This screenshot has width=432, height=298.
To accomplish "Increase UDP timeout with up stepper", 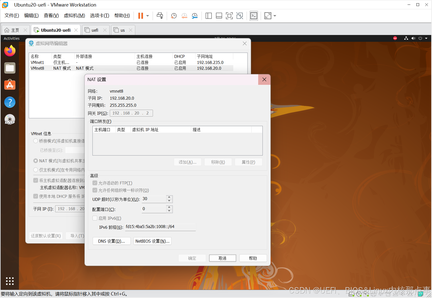I will (x=169, y=197).
